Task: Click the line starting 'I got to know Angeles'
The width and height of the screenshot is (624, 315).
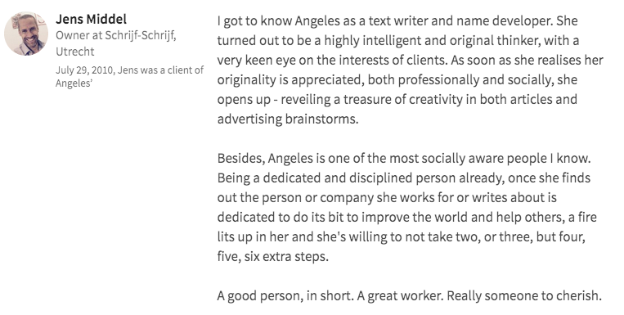Action: click(397, 21)
